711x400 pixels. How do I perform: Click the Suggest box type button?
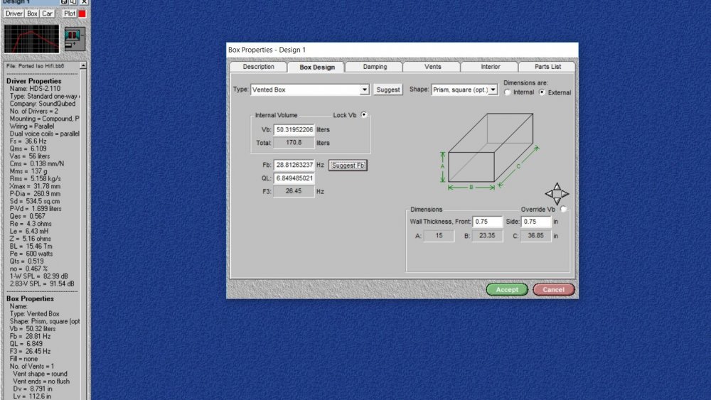(x=387, y=90)
